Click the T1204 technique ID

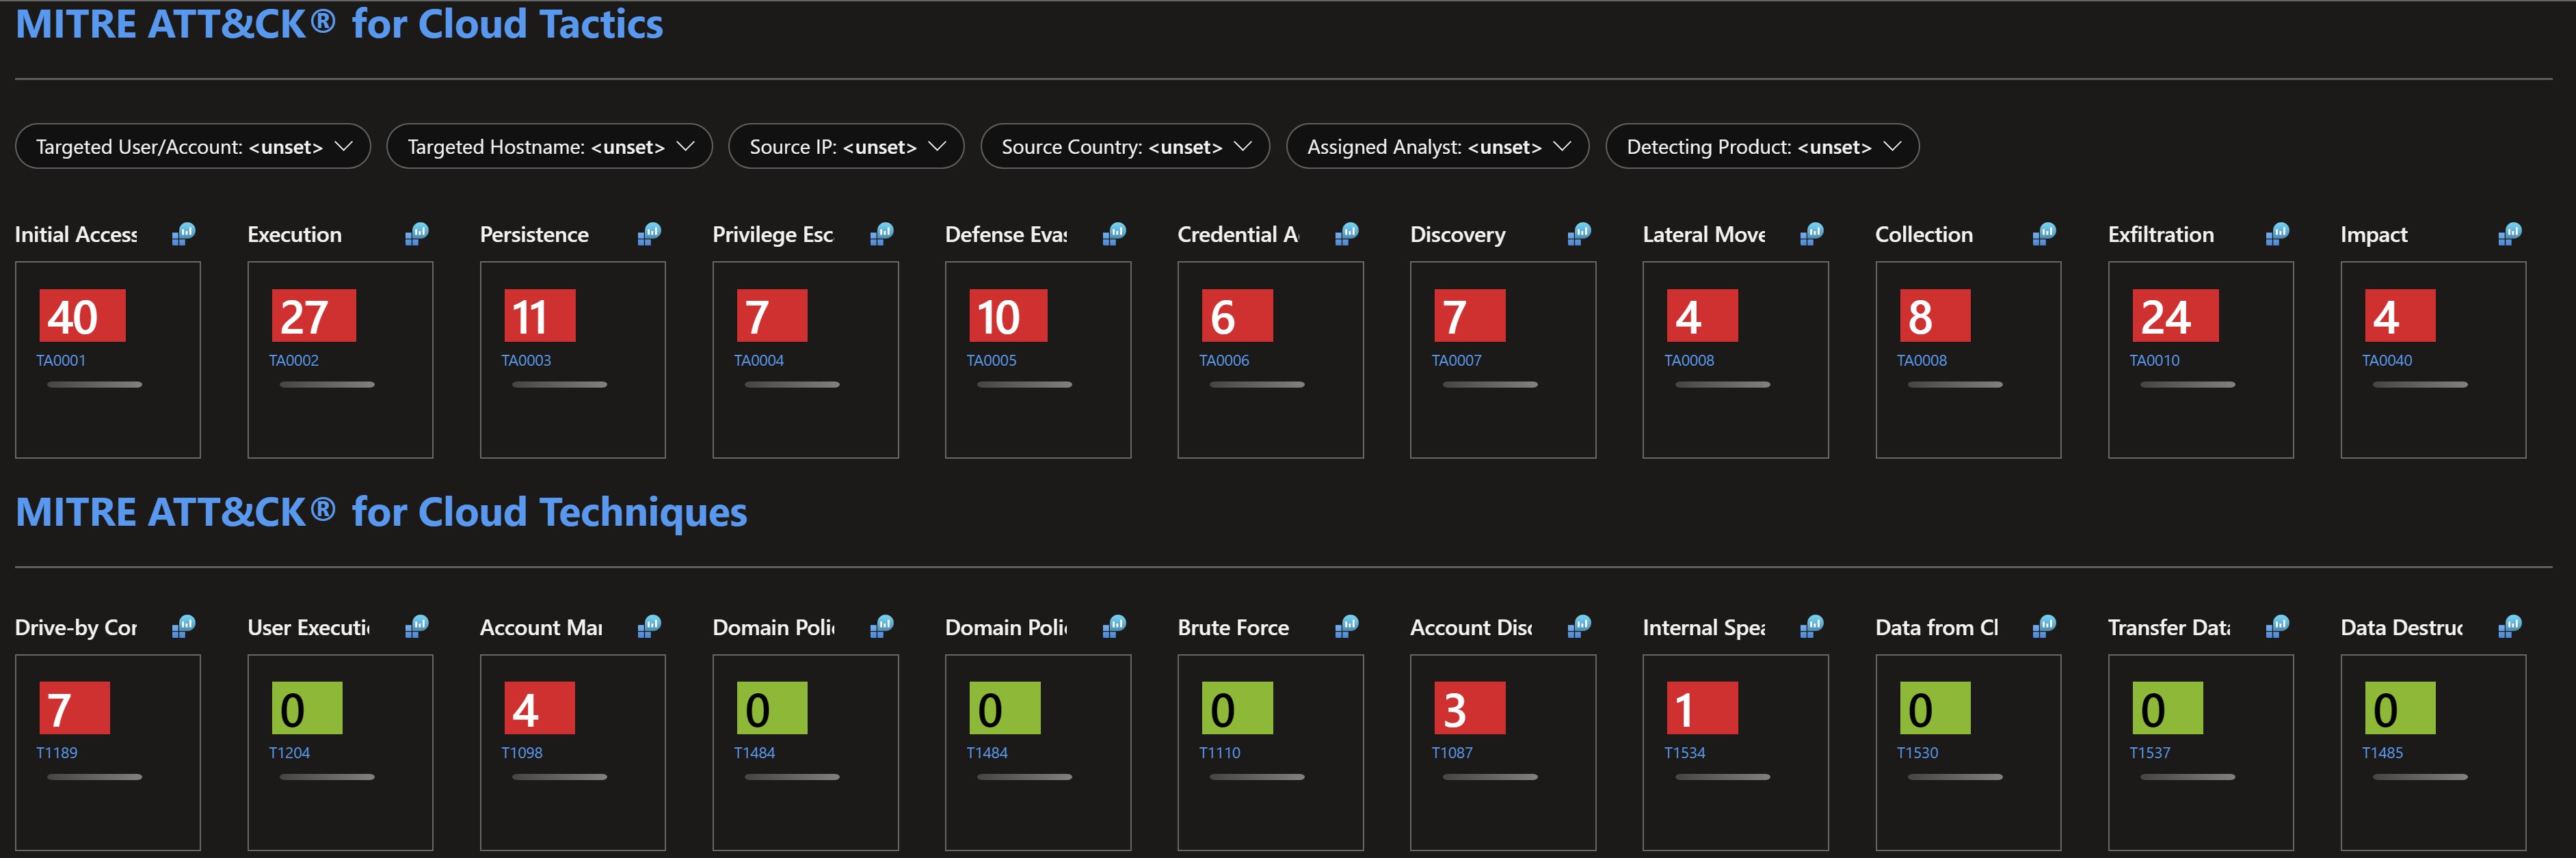click(289, 753)
